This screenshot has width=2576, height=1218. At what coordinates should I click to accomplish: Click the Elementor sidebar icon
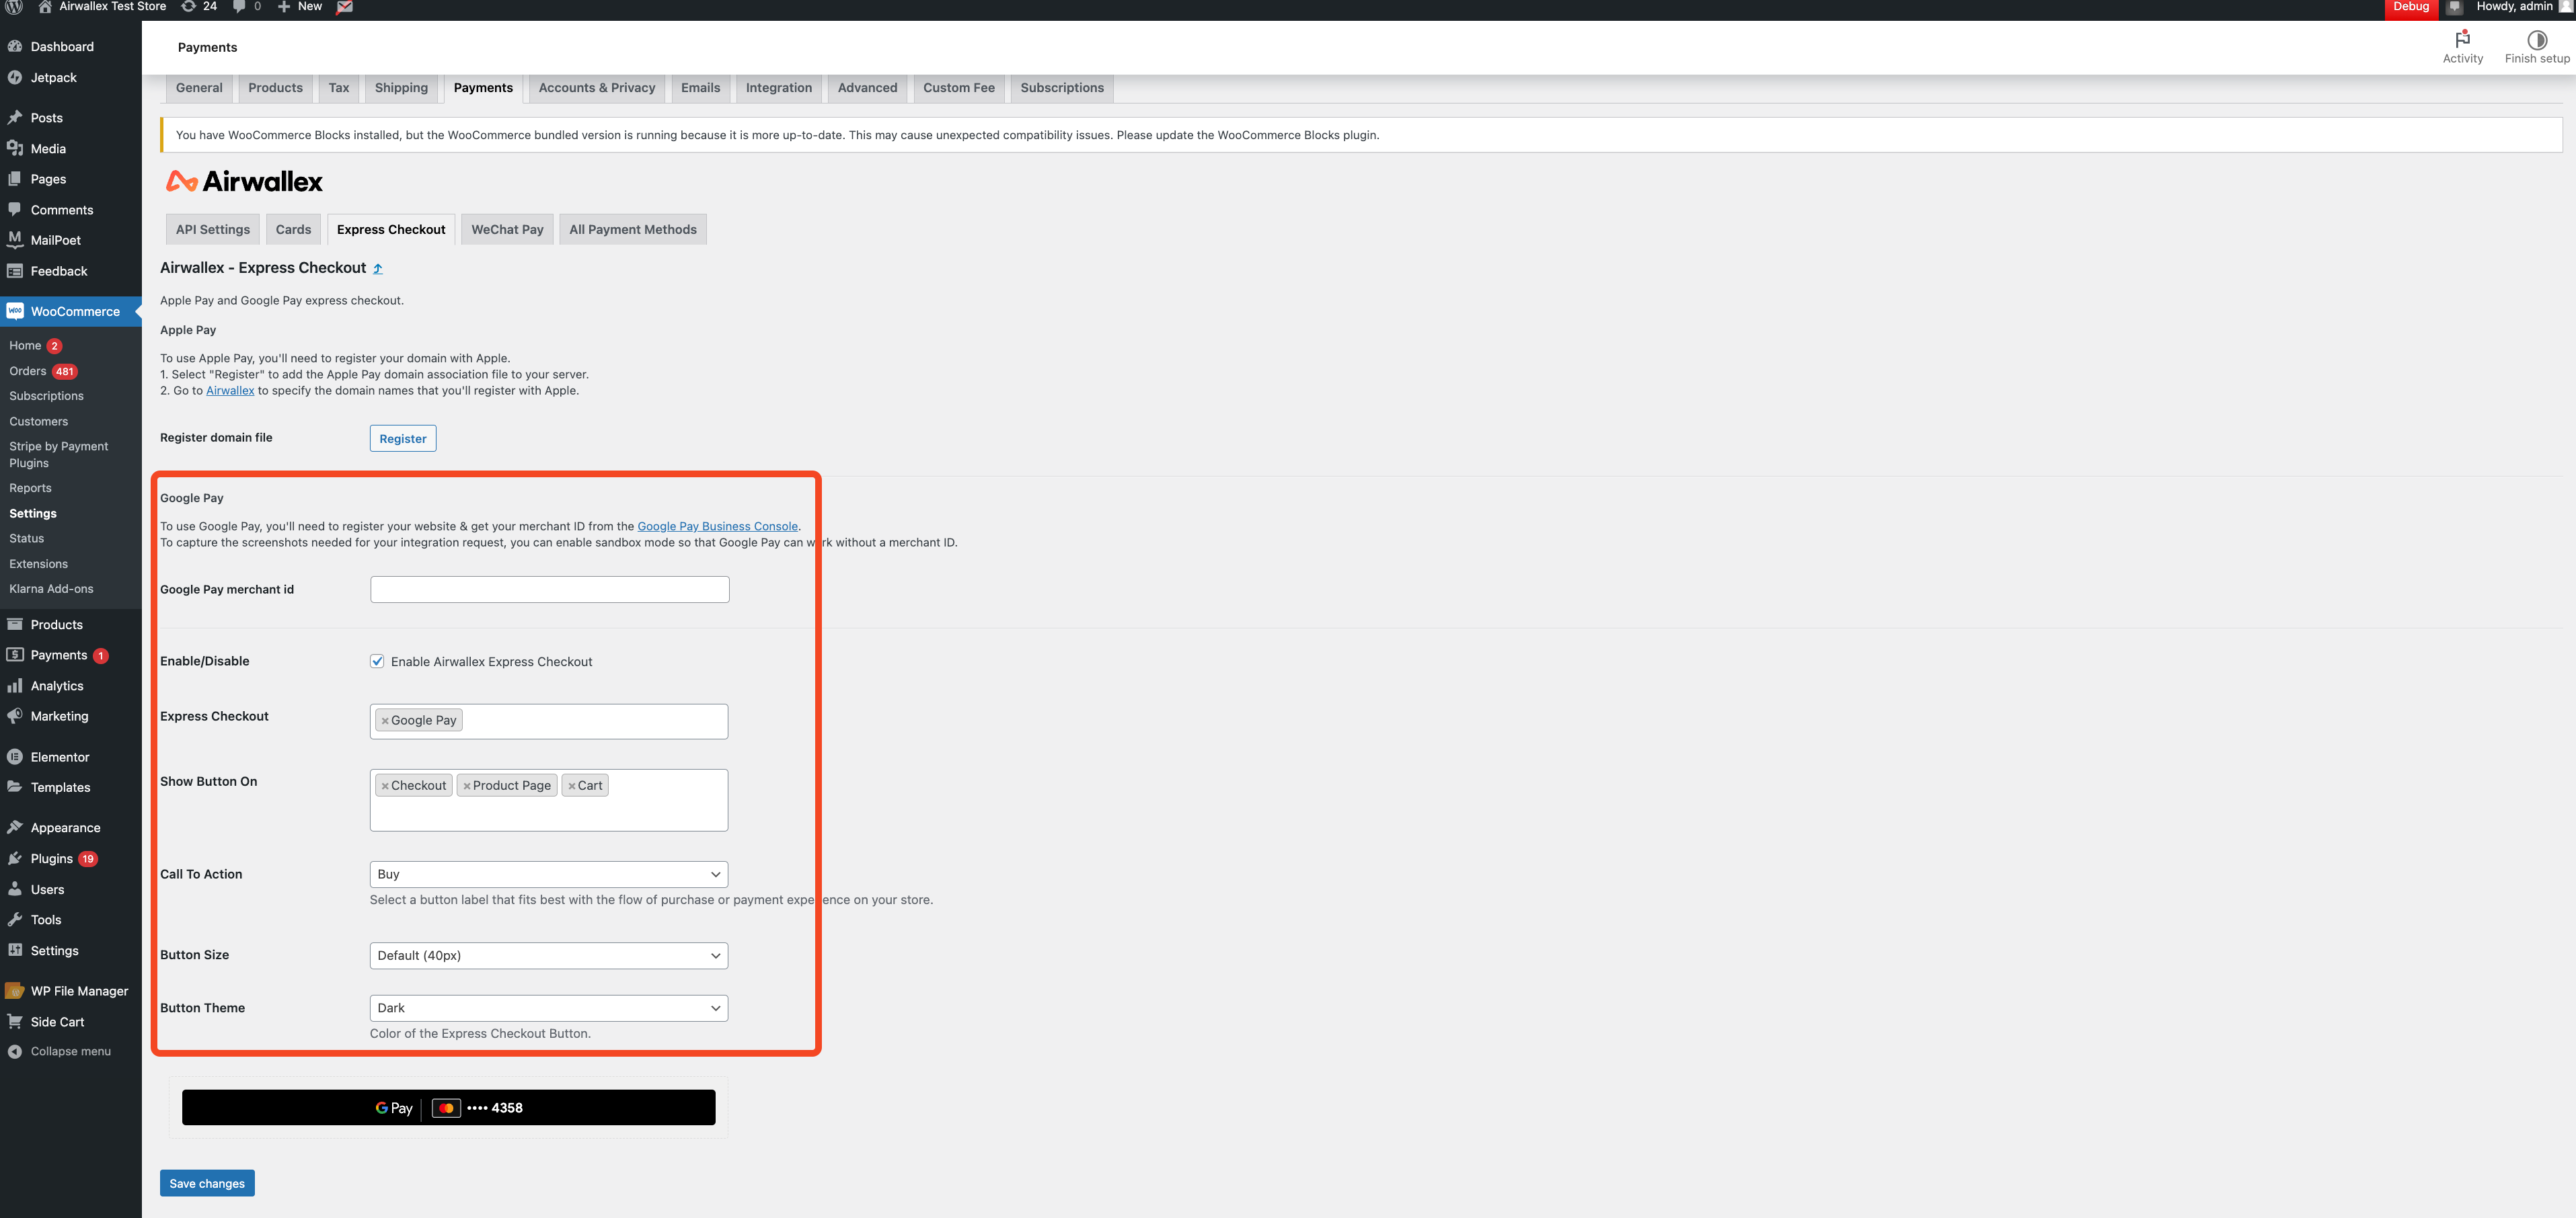pyautogui.click(x=15, y=756)
